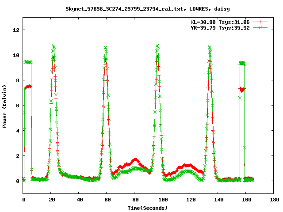This screenshot has height=212, width=283.
Task: Click the x-axis tick label 100
Action: click(x=163, y=200)
